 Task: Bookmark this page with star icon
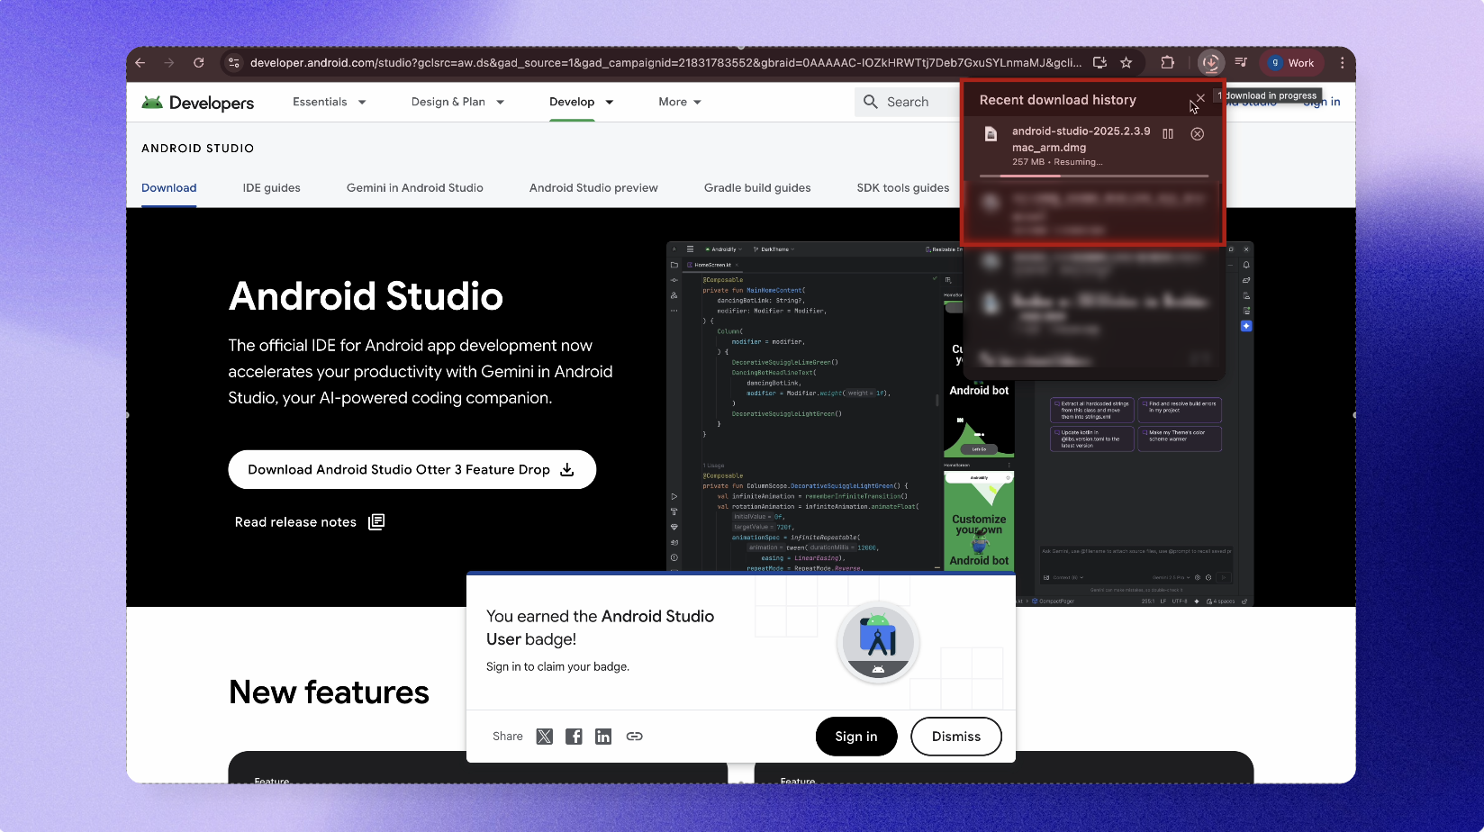[x=1126, y=63]
